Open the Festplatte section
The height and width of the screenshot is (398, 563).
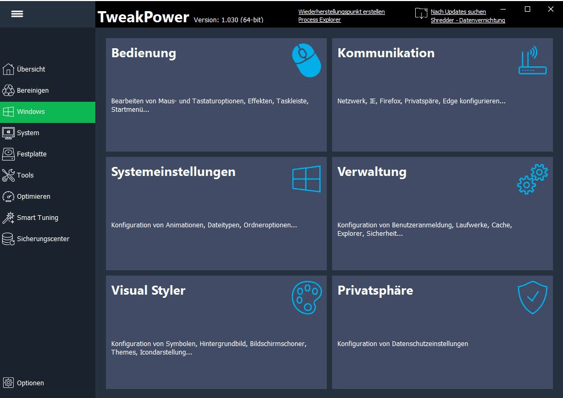(x=48, y=154)
